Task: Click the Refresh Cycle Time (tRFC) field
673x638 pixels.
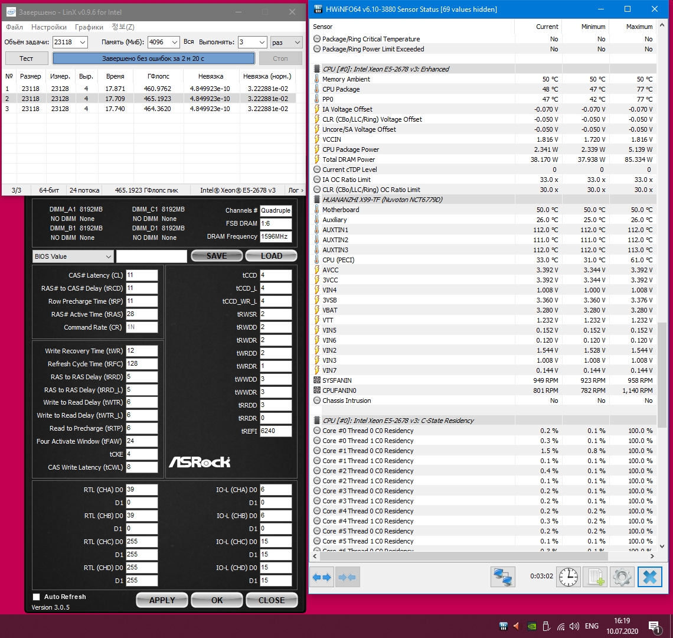Action: tap(142, 363)
